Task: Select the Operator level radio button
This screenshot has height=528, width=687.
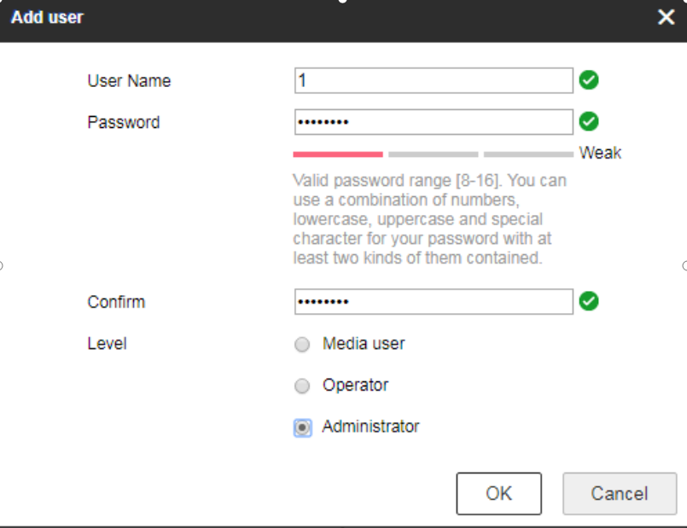Action: (302, 386)
